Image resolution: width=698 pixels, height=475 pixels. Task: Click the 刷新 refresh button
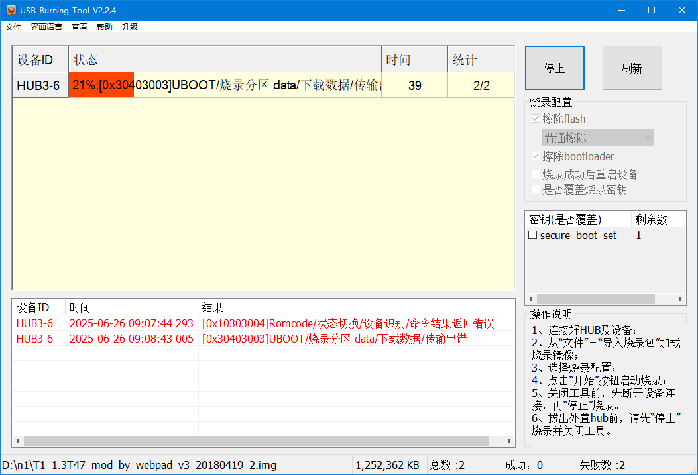tap(631, 68)
